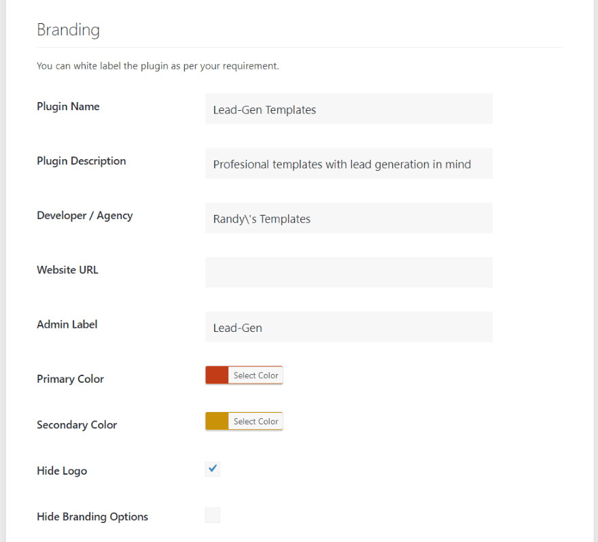Click the empty Website URL field

pyautogui.click(x=349, y=273)
